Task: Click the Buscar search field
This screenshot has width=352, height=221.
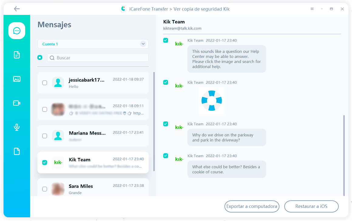Action: coord(98,58)
